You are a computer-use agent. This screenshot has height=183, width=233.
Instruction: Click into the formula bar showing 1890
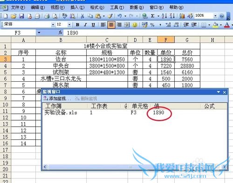(148, 33)
